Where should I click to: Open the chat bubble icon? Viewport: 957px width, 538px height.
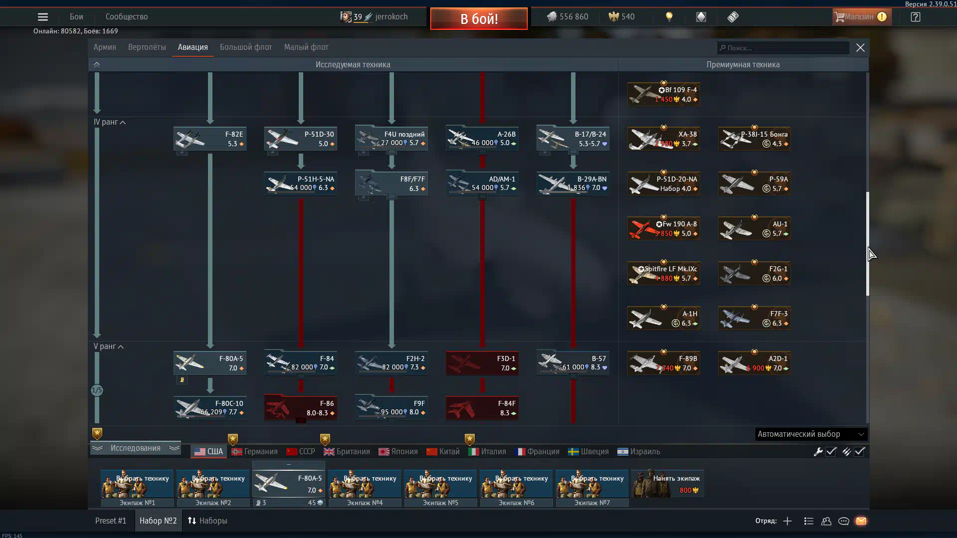844,521
